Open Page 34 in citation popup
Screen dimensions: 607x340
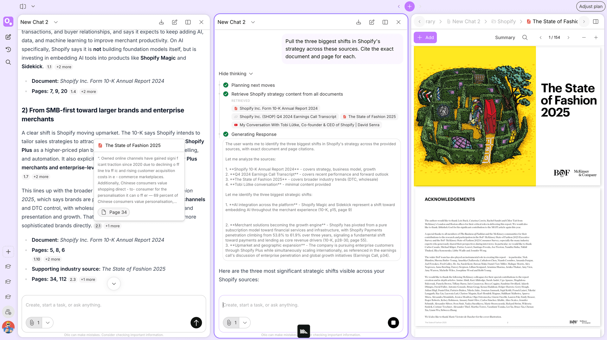114,212
